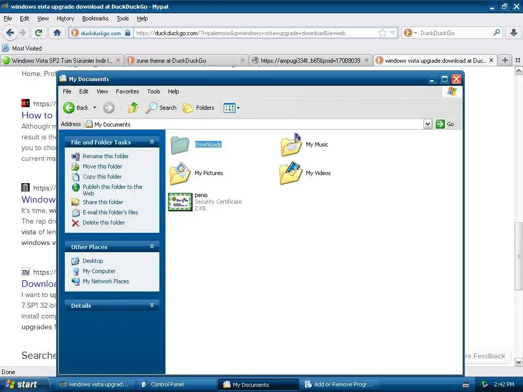
Task: Close the zune theme tab
Action: coord(243,60)
